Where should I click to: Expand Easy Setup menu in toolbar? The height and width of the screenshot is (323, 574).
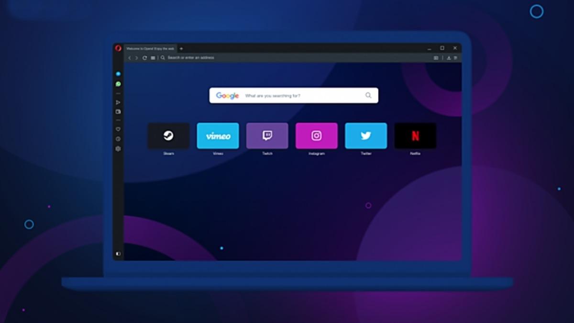455,58
